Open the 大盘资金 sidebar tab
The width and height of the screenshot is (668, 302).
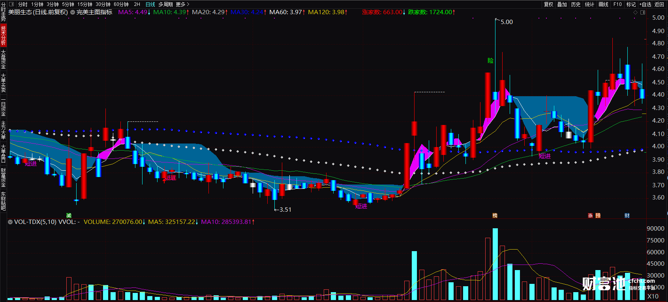(3, 59)
